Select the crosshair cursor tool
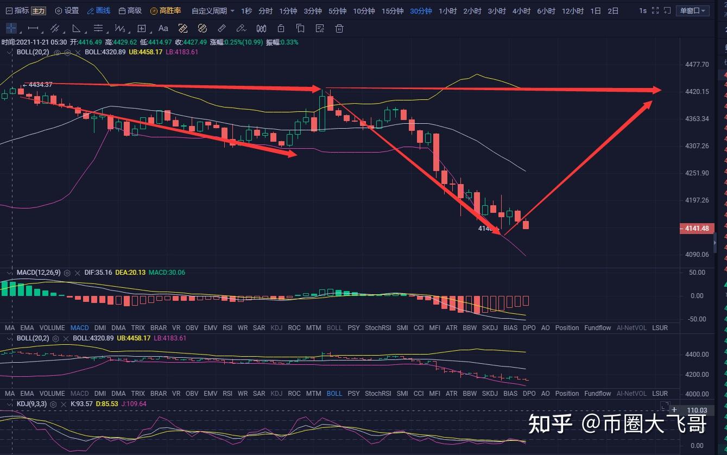This screenshot has height=455, width=727. pos(11,28)
